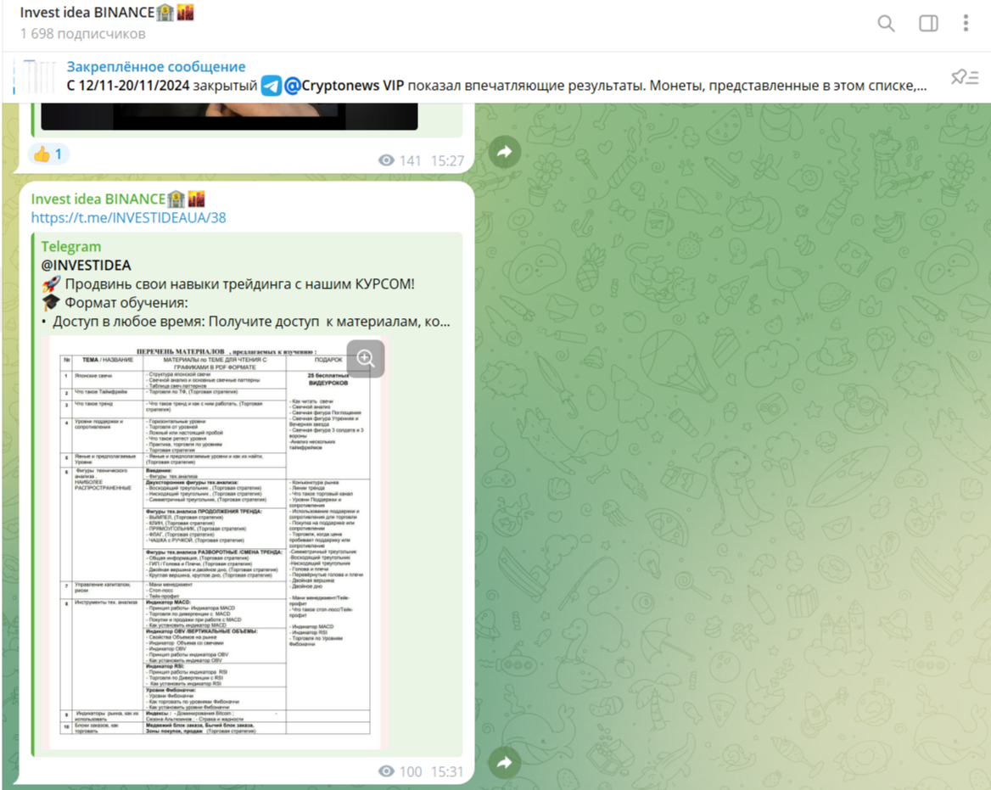Viewport: 991px width, 790px height.
Task: Click 'Закреплённое сообщение' pinned label
Action: coord(156,66)
